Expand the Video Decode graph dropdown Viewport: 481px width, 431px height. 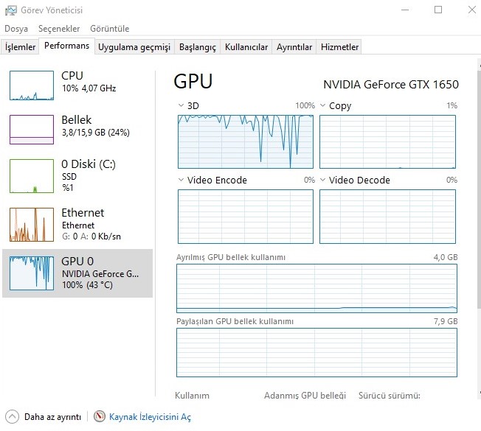323,180
